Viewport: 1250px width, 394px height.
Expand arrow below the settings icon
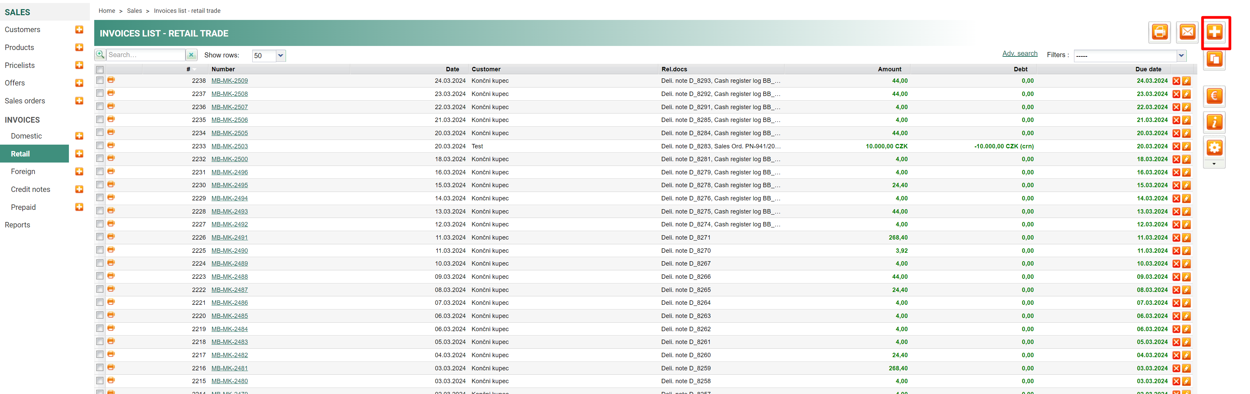[x=1214, y=165]
